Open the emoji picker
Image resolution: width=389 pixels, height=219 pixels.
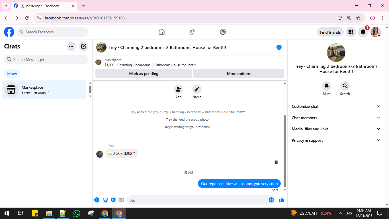(x=271, y=200)
